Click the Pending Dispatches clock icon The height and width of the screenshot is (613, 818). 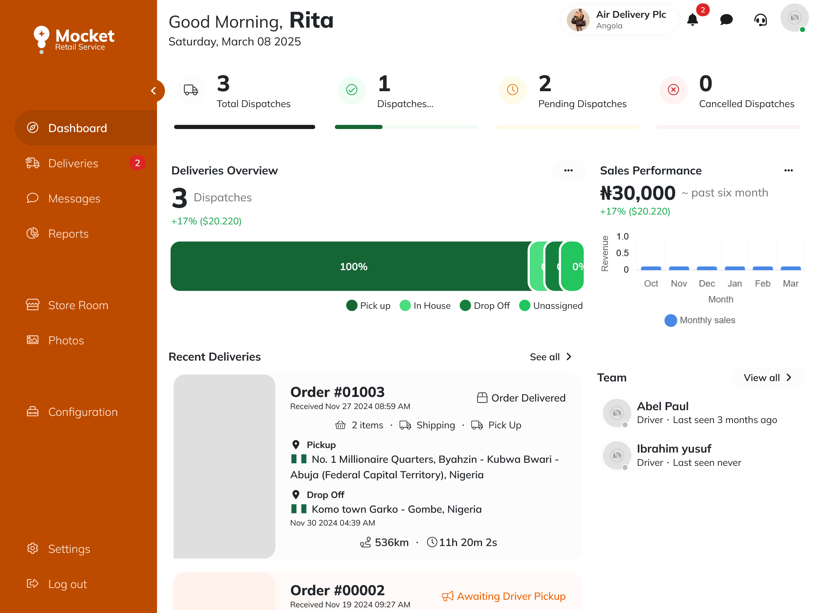(513, 90)
